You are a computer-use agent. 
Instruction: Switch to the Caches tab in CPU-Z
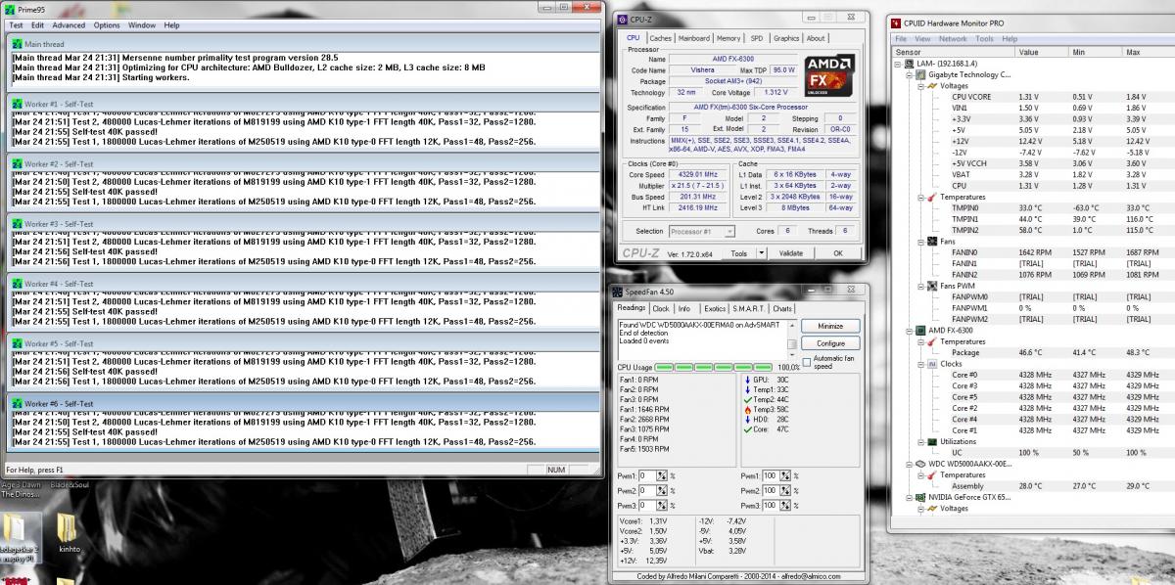click(x=661, y=38)
